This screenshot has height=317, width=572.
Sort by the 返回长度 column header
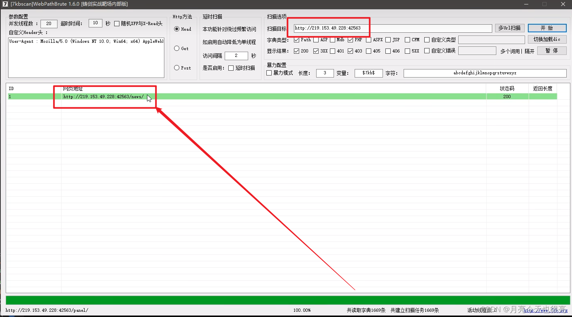pos(543,88)
